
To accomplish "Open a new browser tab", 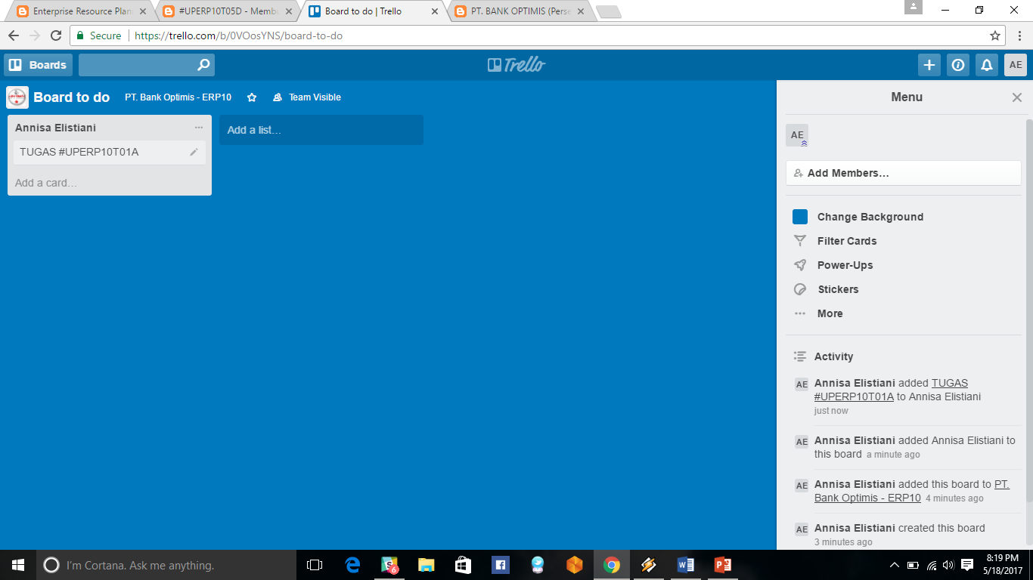I will tap(609, 12).
